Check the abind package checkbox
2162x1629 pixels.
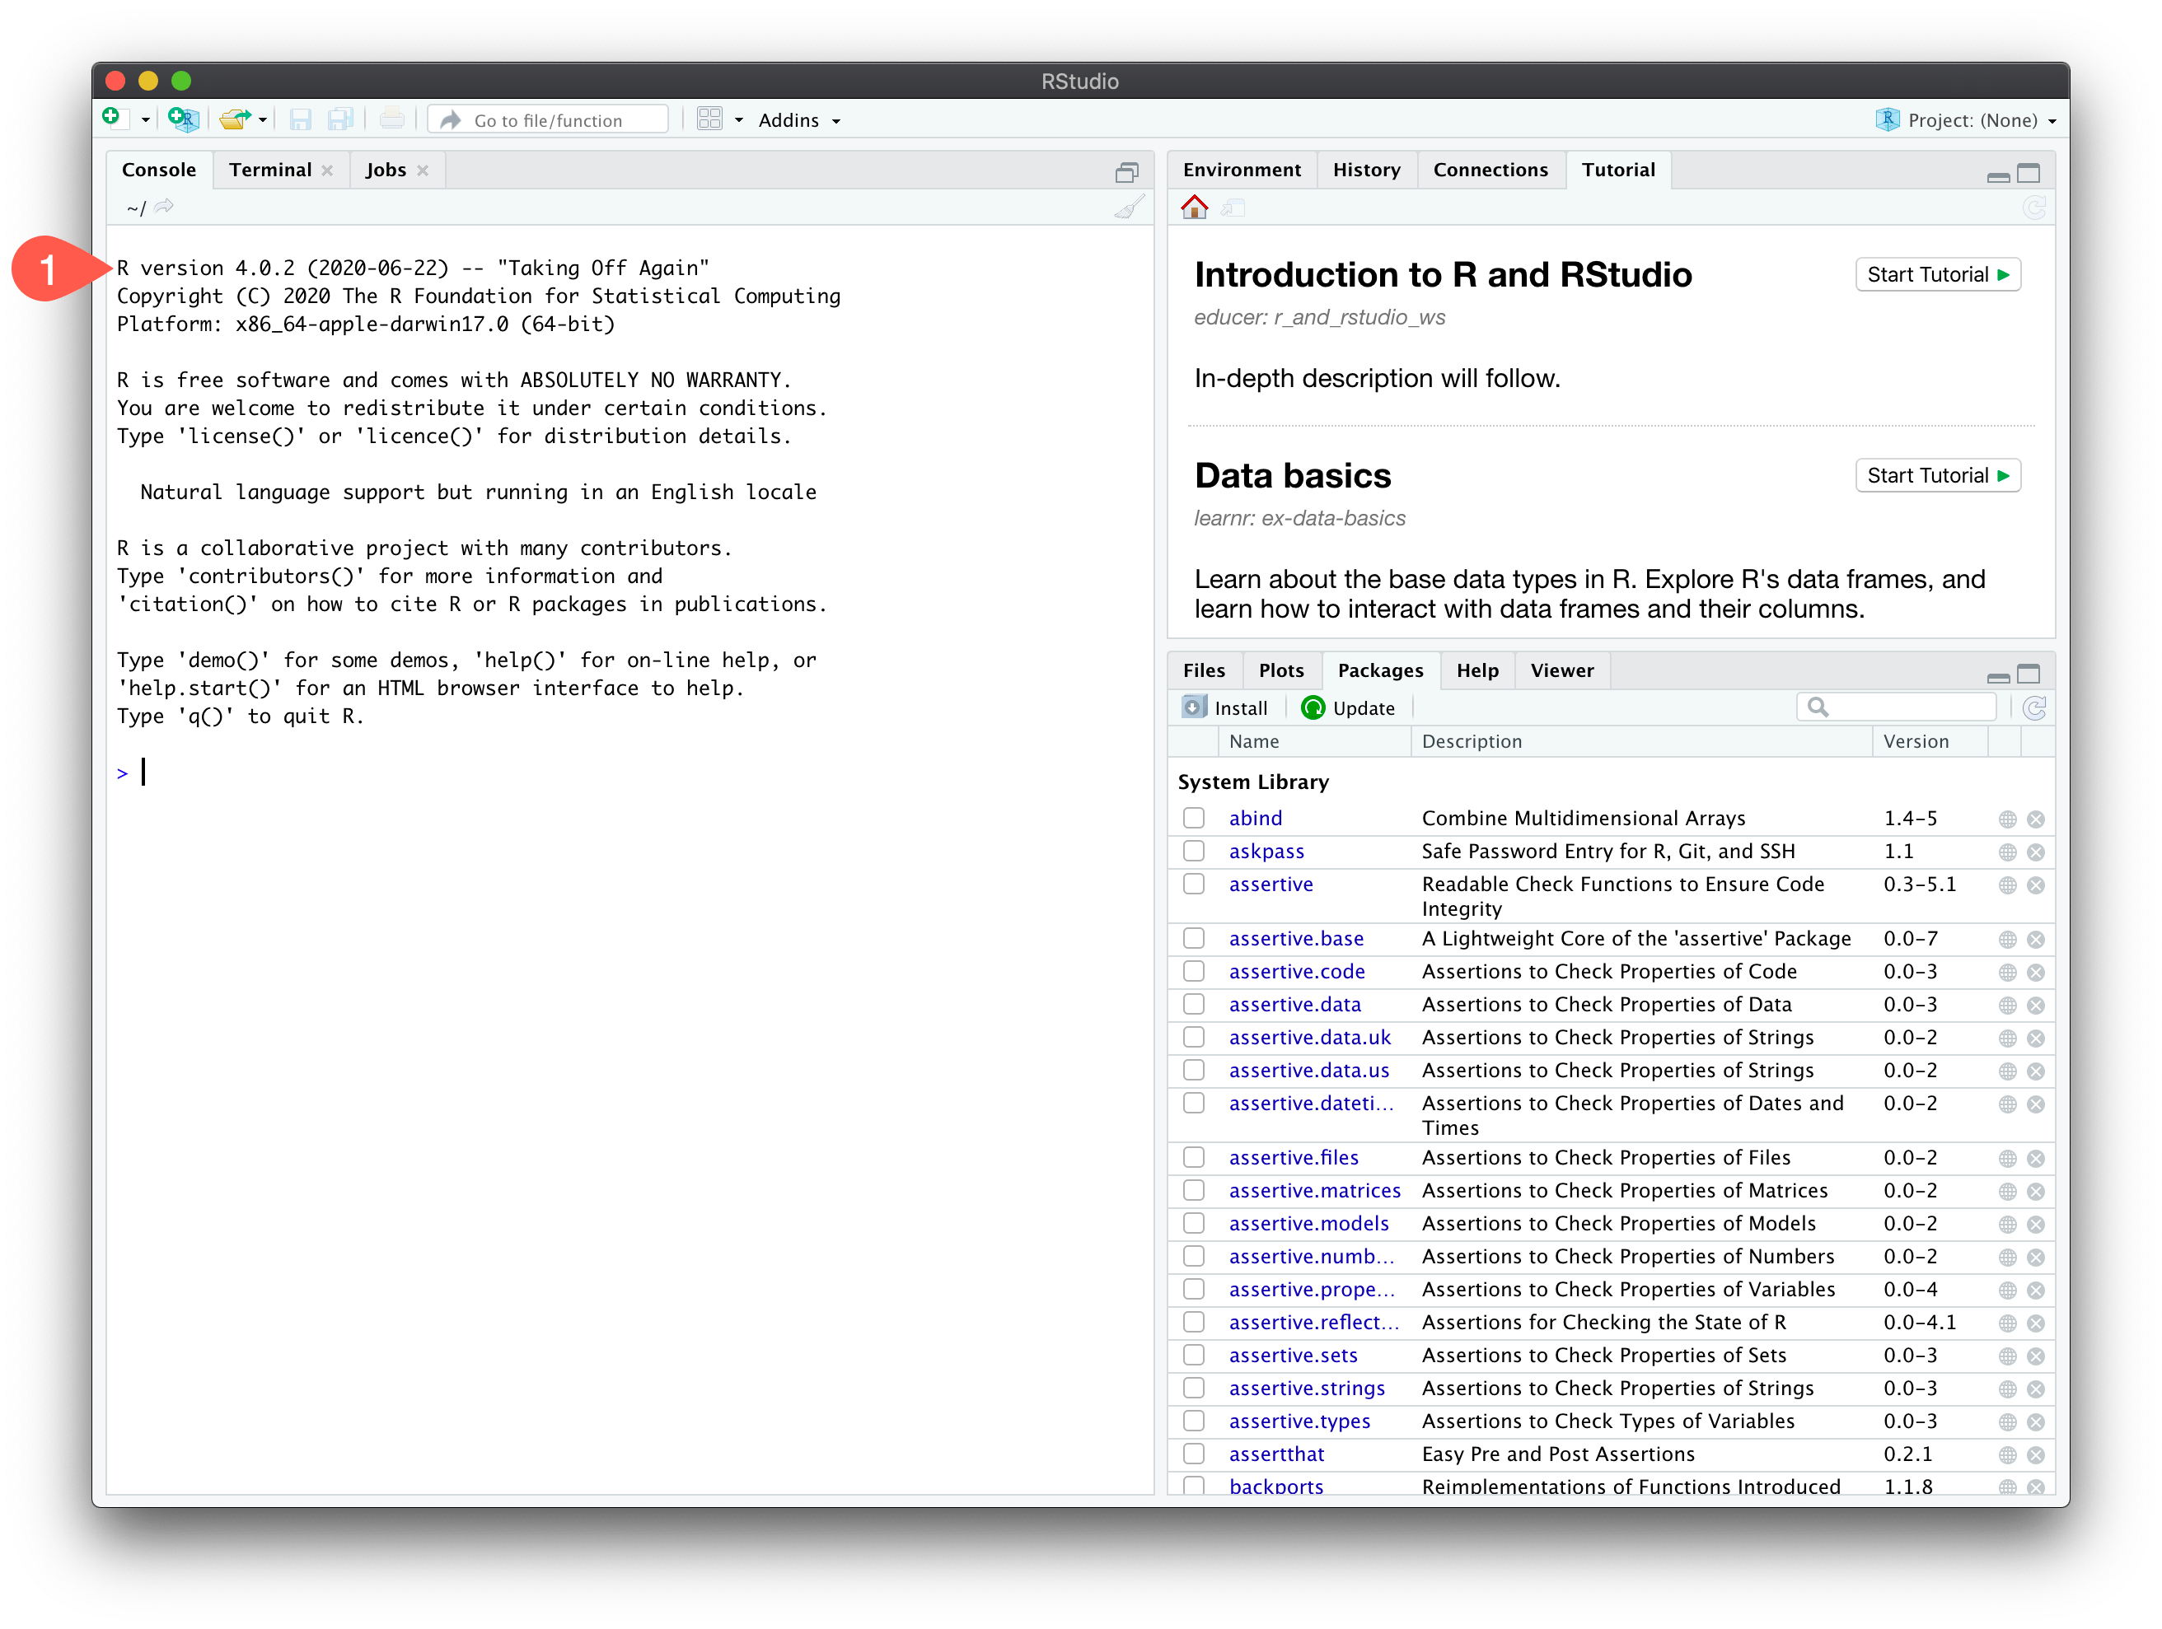coord(1193,818)
